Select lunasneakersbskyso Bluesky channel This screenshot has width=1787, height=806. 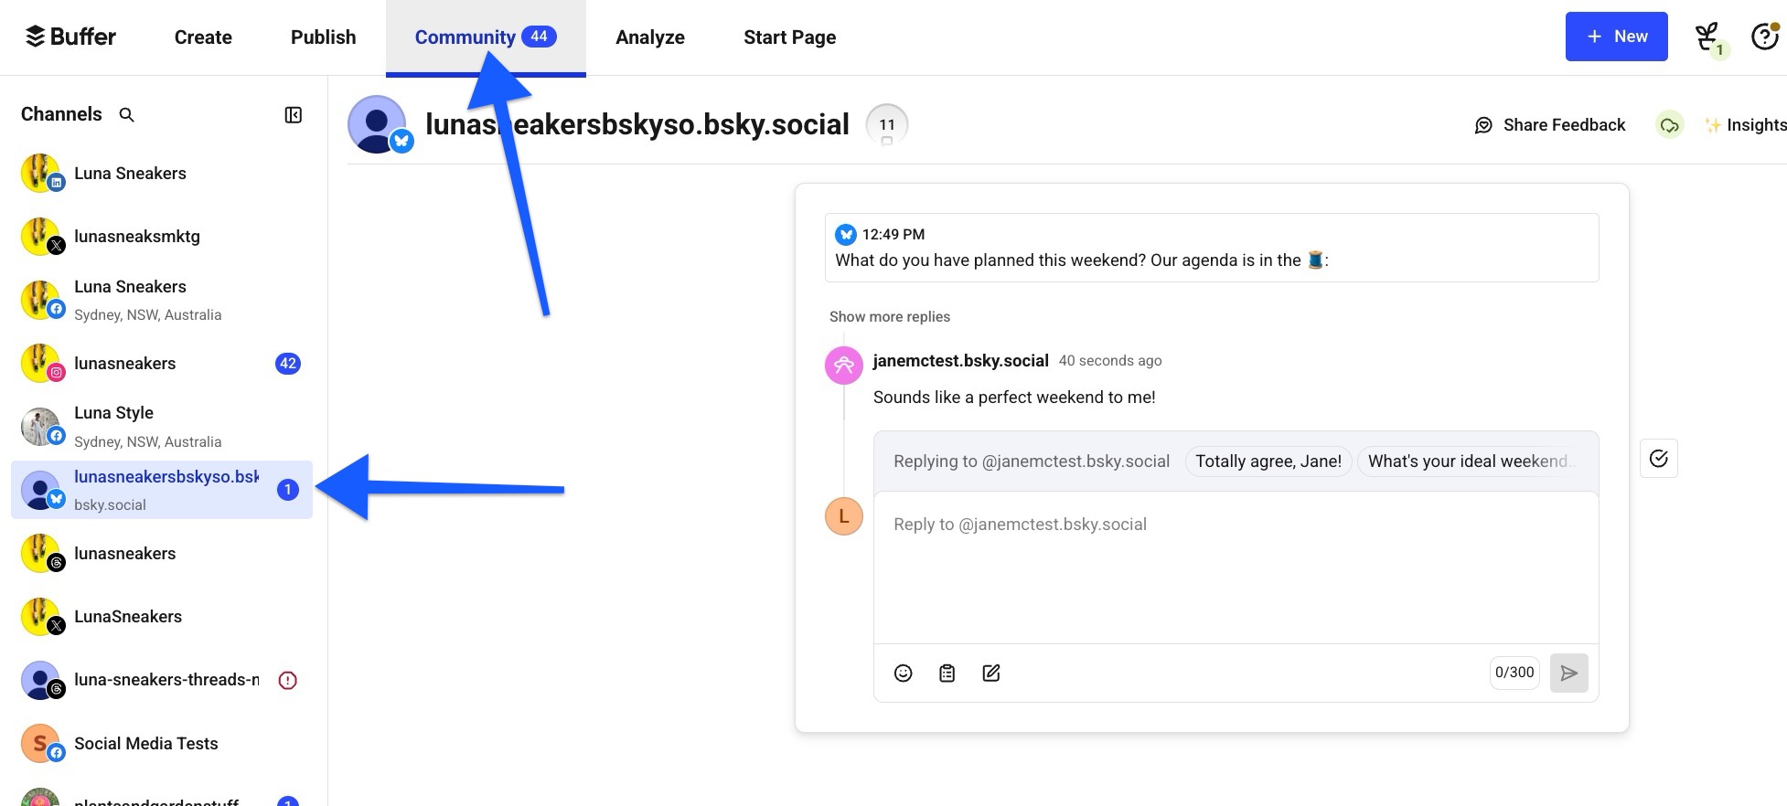pos(162,490)
